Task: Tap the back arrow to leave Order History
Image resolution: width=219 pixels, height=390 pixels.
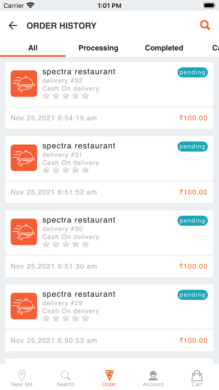Action: pos(13,25)
